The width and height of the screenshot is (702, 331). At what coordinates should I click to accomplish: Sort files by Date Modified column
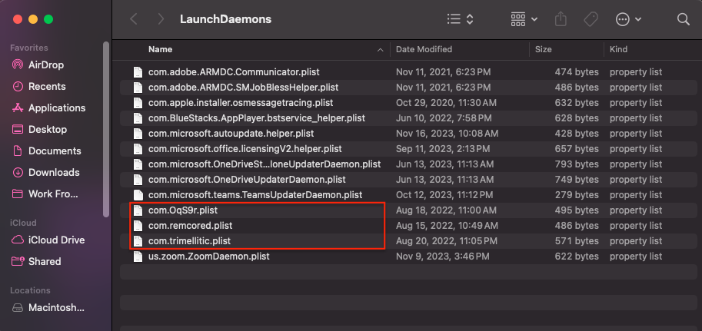click(x=423, y=49)
